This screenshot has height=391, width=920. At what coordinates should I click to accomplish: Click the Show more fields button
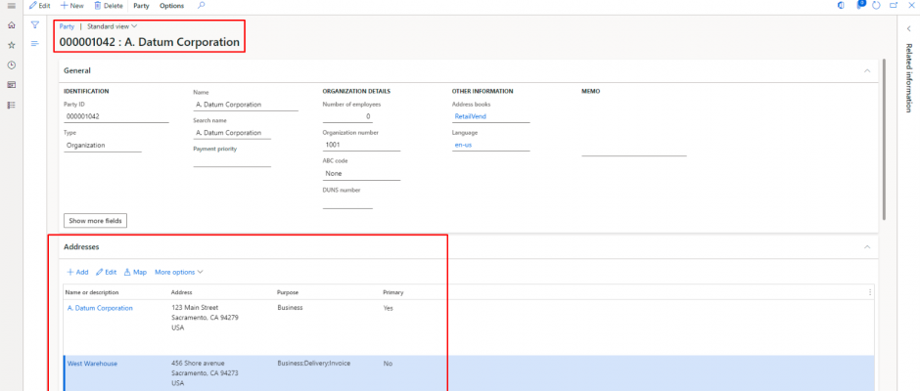pyautogui.click(x=95, y=221)
